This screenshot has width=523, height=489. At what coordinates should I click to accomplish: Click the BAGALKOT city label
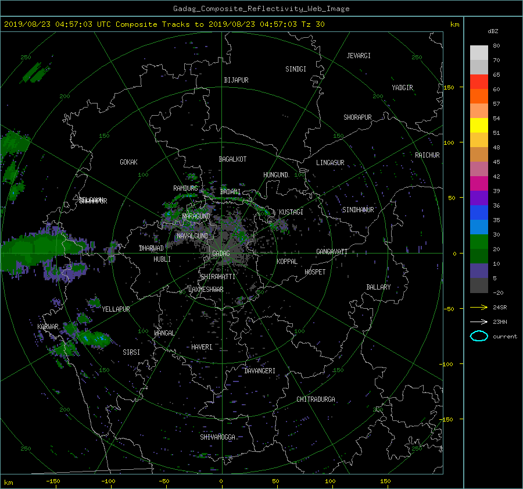coord(232,159)
